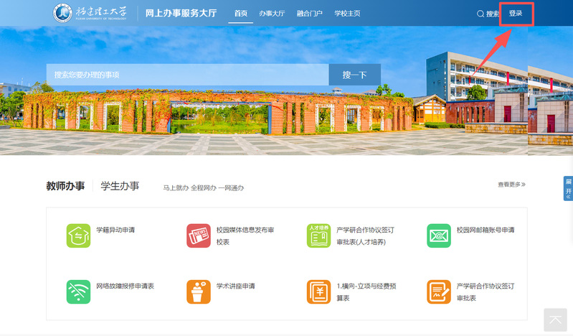Go to 融合门户 in the top navigation
The width and height of the screenshot is (573, 336).
pos(308,14)
